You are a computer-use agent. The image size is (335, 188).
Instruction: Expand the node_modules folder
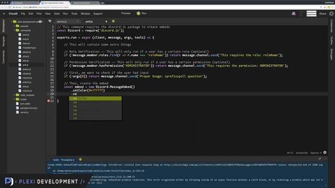(14, 95)
